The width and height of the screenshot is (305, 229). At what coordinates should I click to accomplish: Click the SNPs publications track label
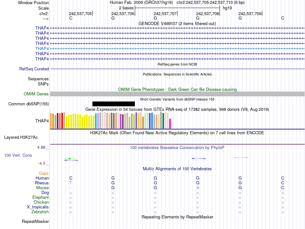point(43,84)
